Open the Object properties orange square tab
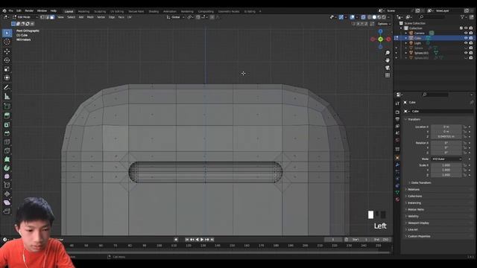Viewport: 477px width, 268px height. click(x=397, y=157)
